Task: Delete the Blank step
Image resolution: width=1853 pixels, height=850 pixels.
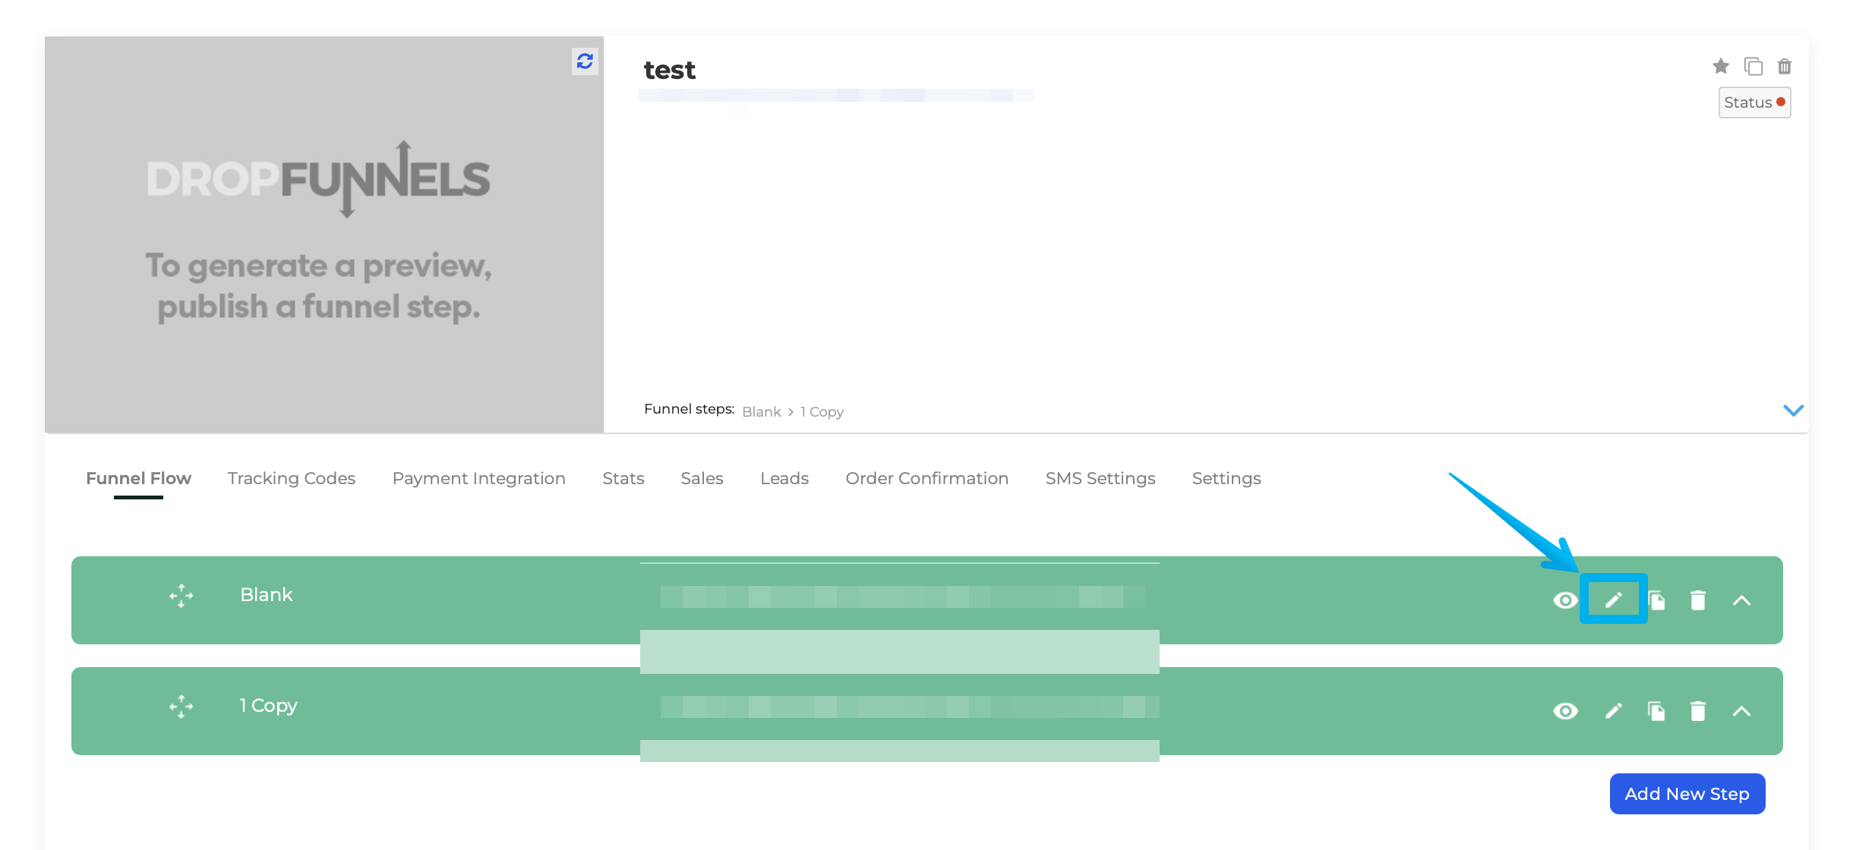Action: [x=1698, y=600]
